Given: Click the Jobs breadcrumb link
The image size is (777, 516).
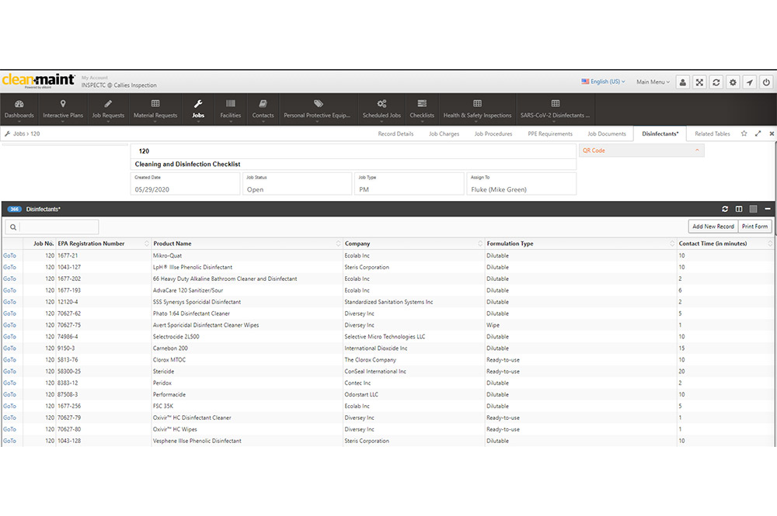Looking at the screenshot, I should pyautogui.click(x=19, y=133).
